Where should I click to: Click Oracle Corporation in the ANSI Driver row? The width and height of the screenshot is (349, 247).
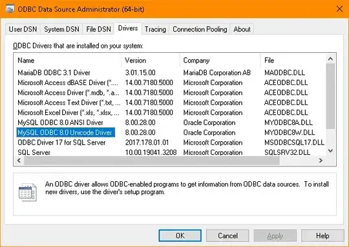(209, 123)
